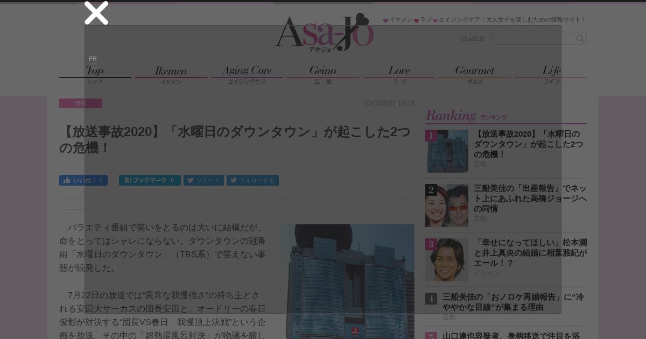Open the Aging Care navigation tab
The height and width of the screenshot is (339, 646).
point(247,75)
